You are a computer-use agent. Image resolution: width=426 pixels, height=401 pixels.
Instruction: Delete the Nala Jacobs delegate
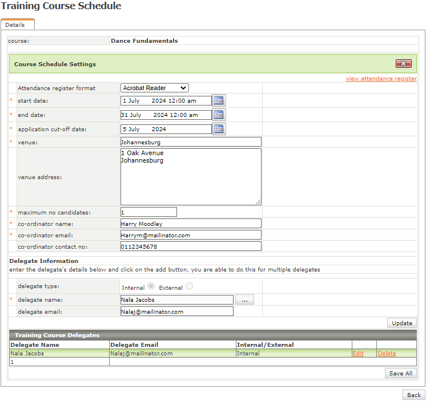(x=387, y=354)
